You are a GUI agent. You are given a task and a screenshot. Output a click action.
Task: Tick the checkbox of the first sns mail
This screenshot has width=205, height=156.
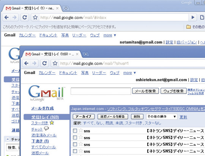(x=75, y=131)
